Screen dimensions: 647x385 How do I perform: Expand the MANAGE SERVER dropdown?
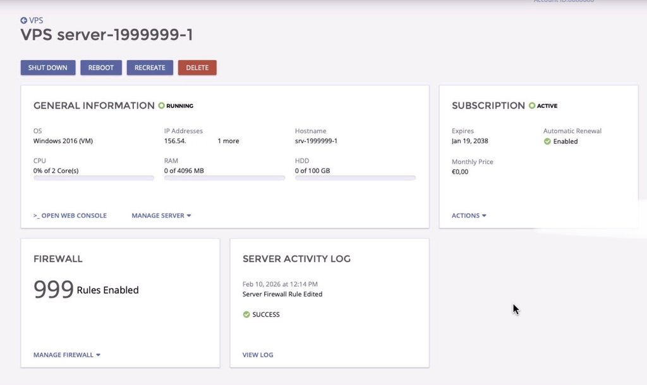(x=161, y=216)
